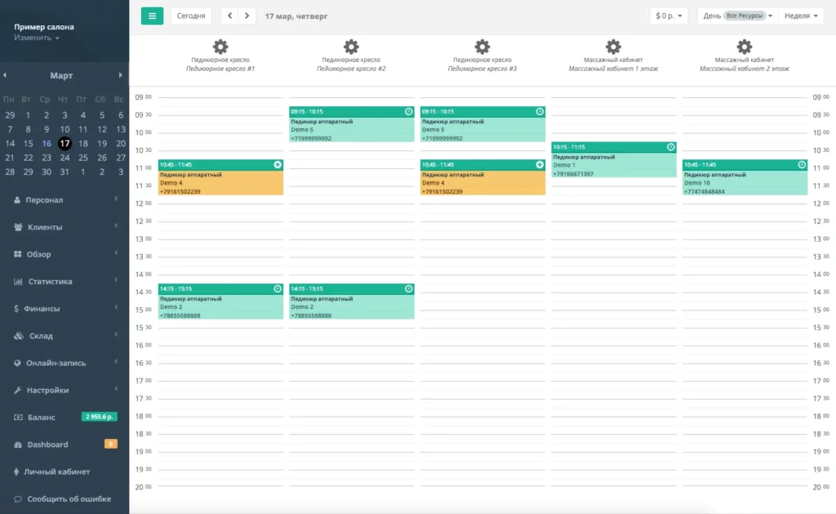Select March 24 in mini calendar

[x=64, y=158]
